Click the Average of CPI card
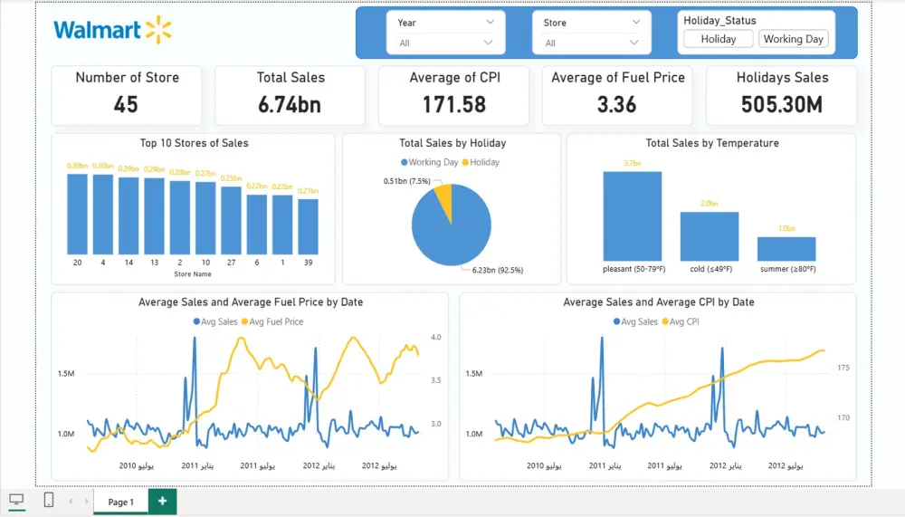The image size is (905, 517). click(453, 95)
